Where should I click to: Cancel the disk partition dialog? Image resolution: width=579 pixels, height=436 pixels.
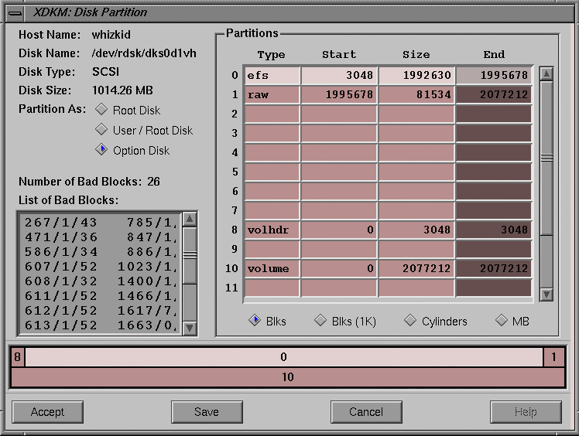366,412
